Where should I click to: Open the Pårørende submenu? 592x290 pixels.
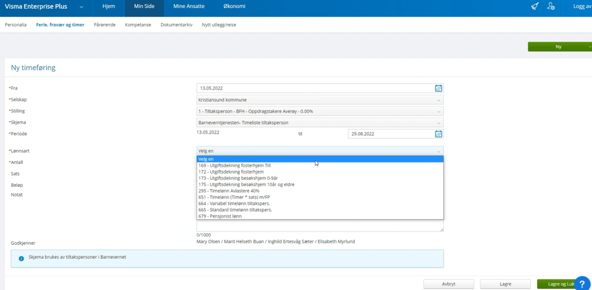[x=105, y=25]
